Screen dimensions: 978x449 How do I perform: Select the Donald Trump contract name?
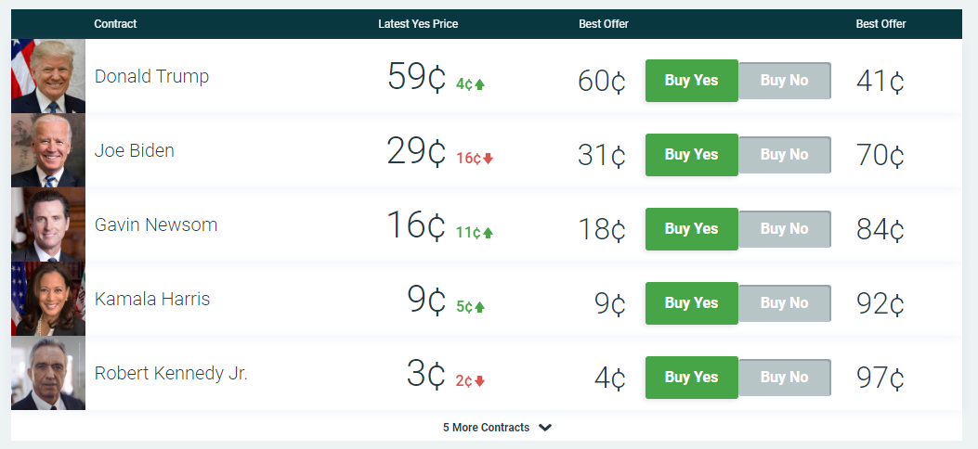pos(151,76)
